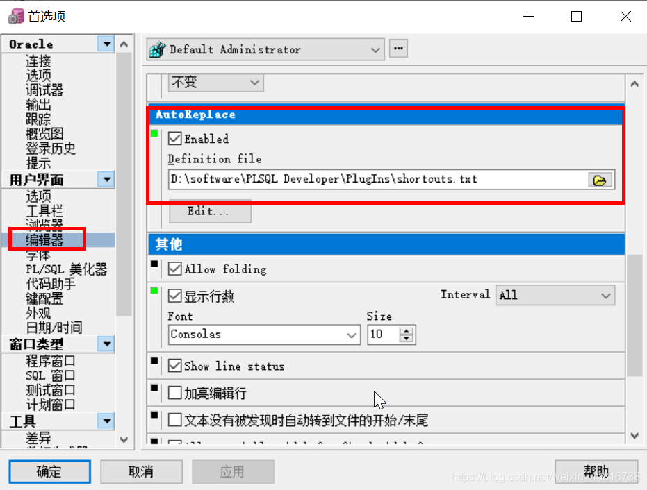Viewport: 647px width, 490px height.
Task: Open the Consolas font dropdown
Action: click(x=265, y=335)
